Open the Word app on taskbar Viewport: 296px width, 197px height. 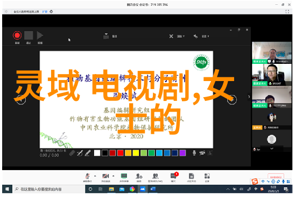tap(153, 189)
